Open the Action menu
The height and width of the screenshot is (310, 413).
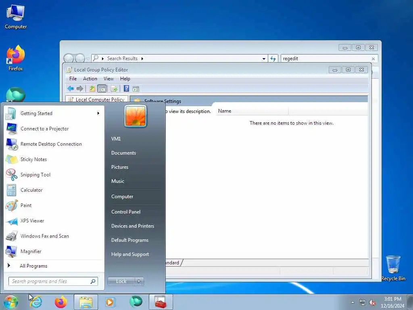(90, 79)
